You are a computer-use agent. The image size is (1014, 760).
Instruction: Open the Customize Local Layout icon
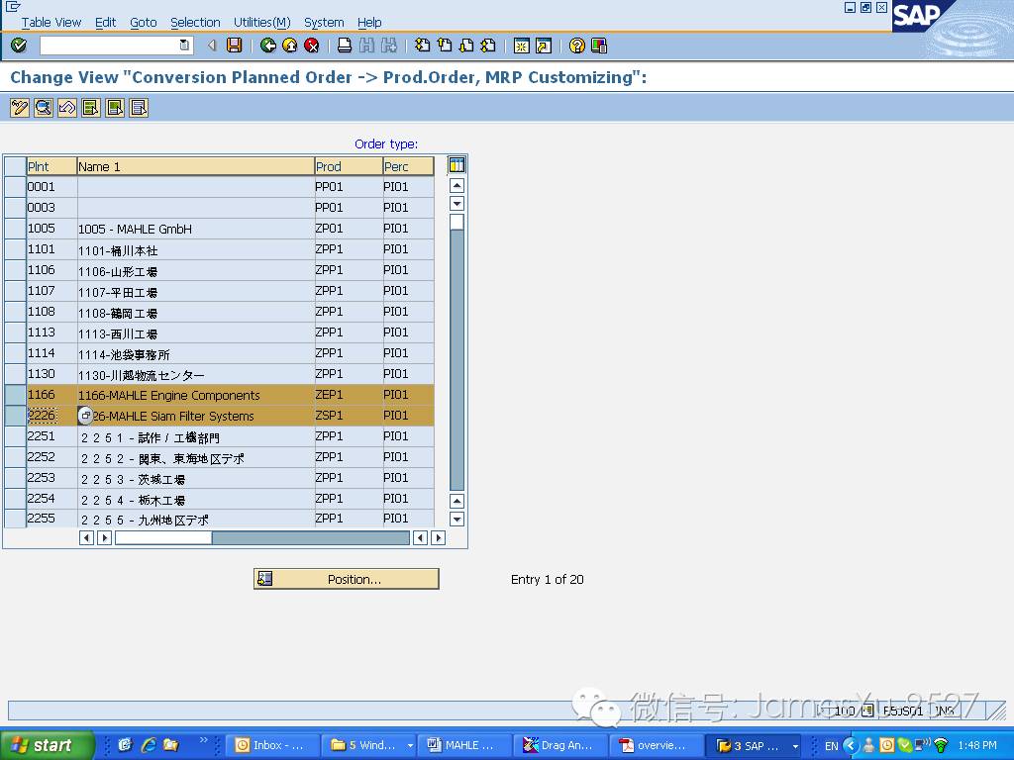click(x=599, y=46)
